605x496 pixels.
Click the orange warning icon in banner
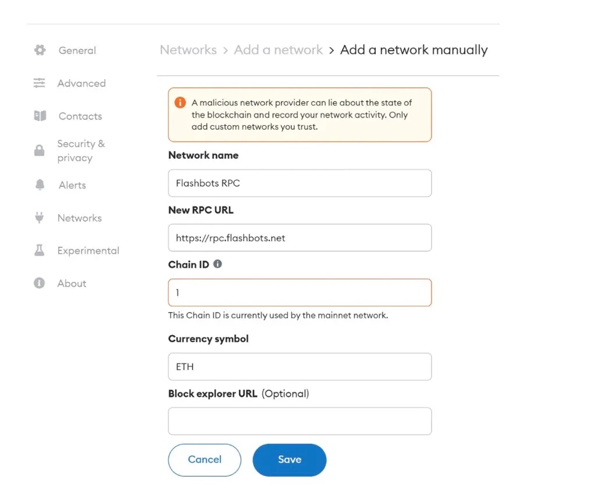180,103
